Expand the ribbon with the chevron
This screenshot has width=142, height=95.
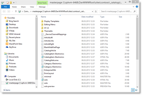[133, 7]
